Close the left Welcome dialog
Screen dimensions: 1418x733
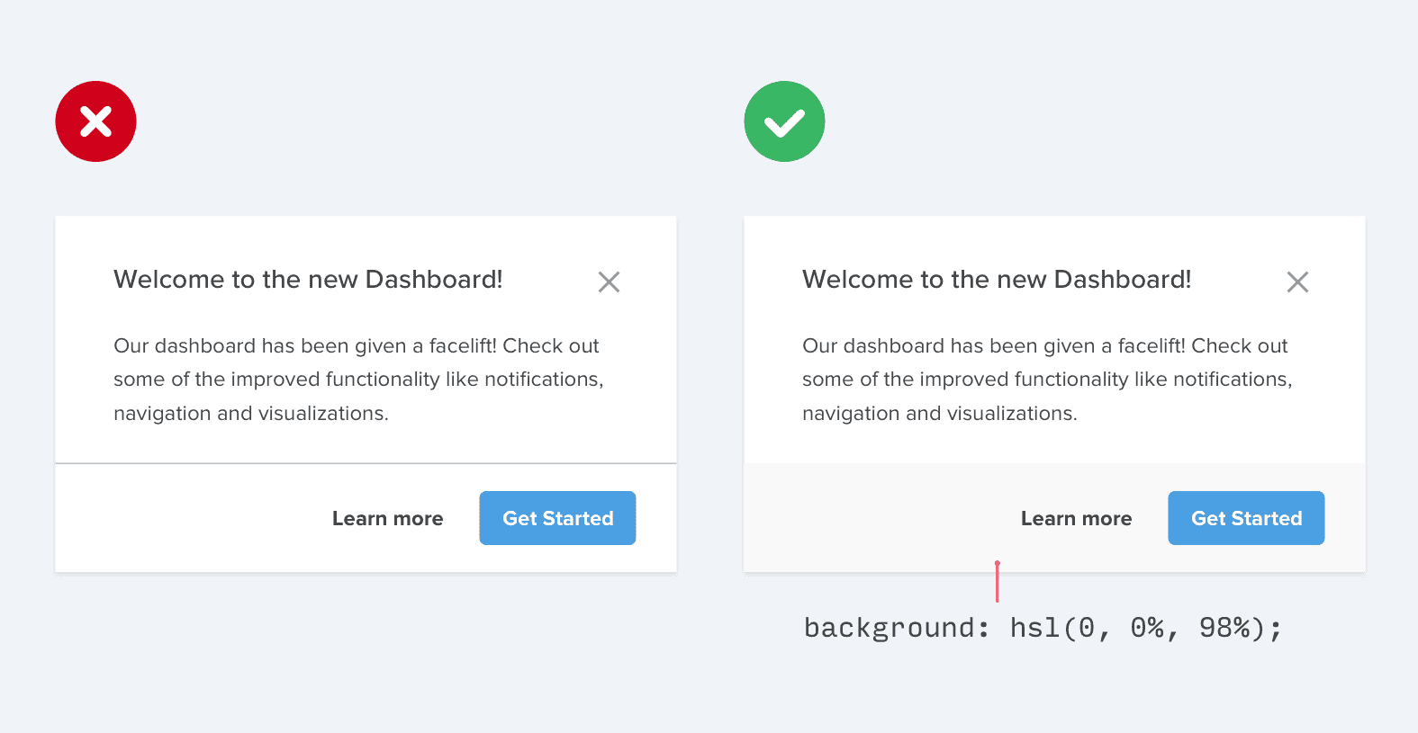click(609, 282)
